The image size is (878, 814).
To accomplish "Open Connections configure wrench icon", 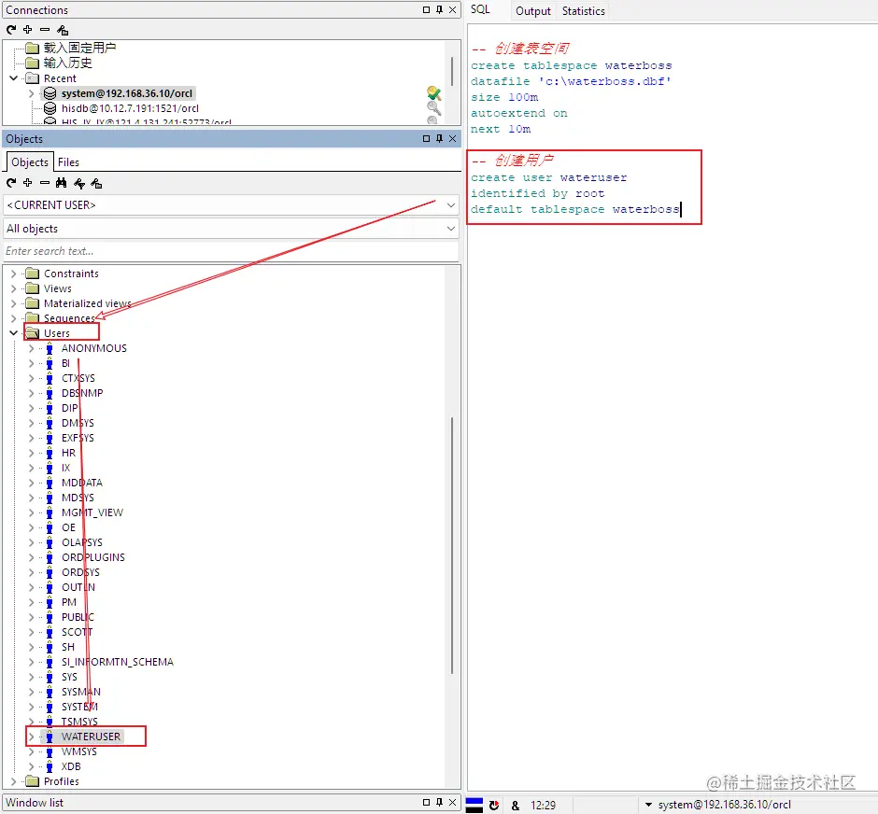I will (x=63, y=30).
